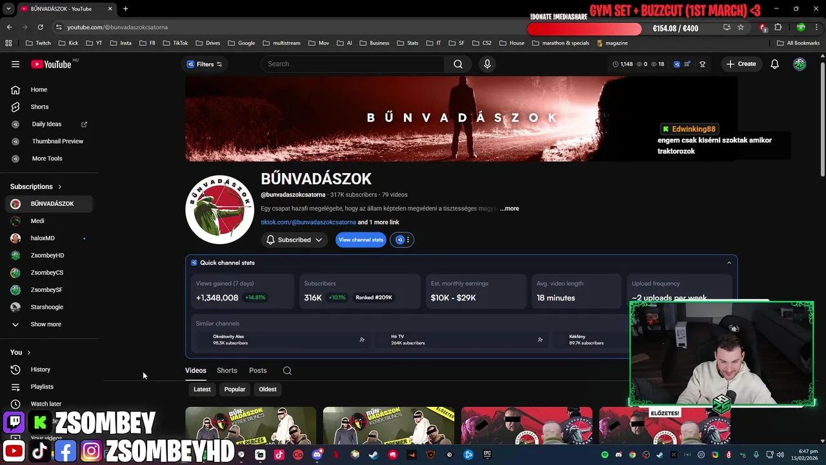Open the Filters button in the header
This screenshot has height=465, width=826.
tap(205, 64)
